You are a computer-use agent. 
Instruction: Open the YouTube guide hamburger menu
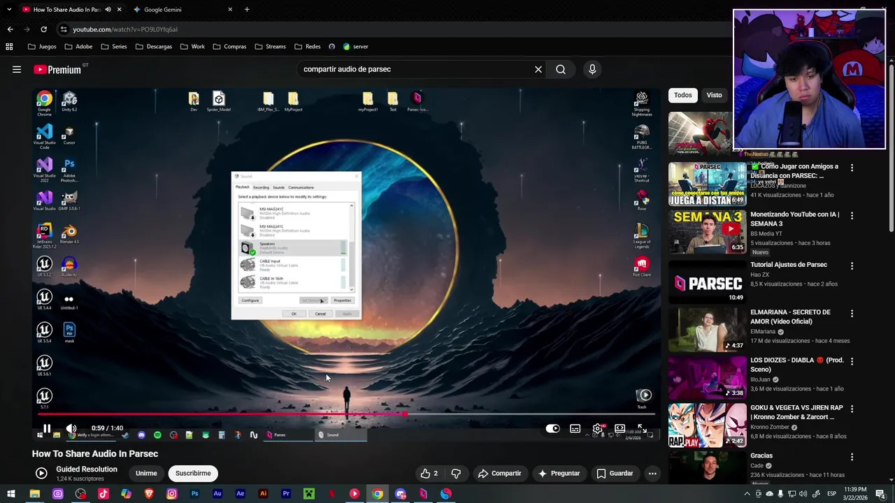[x=17, y=69]
